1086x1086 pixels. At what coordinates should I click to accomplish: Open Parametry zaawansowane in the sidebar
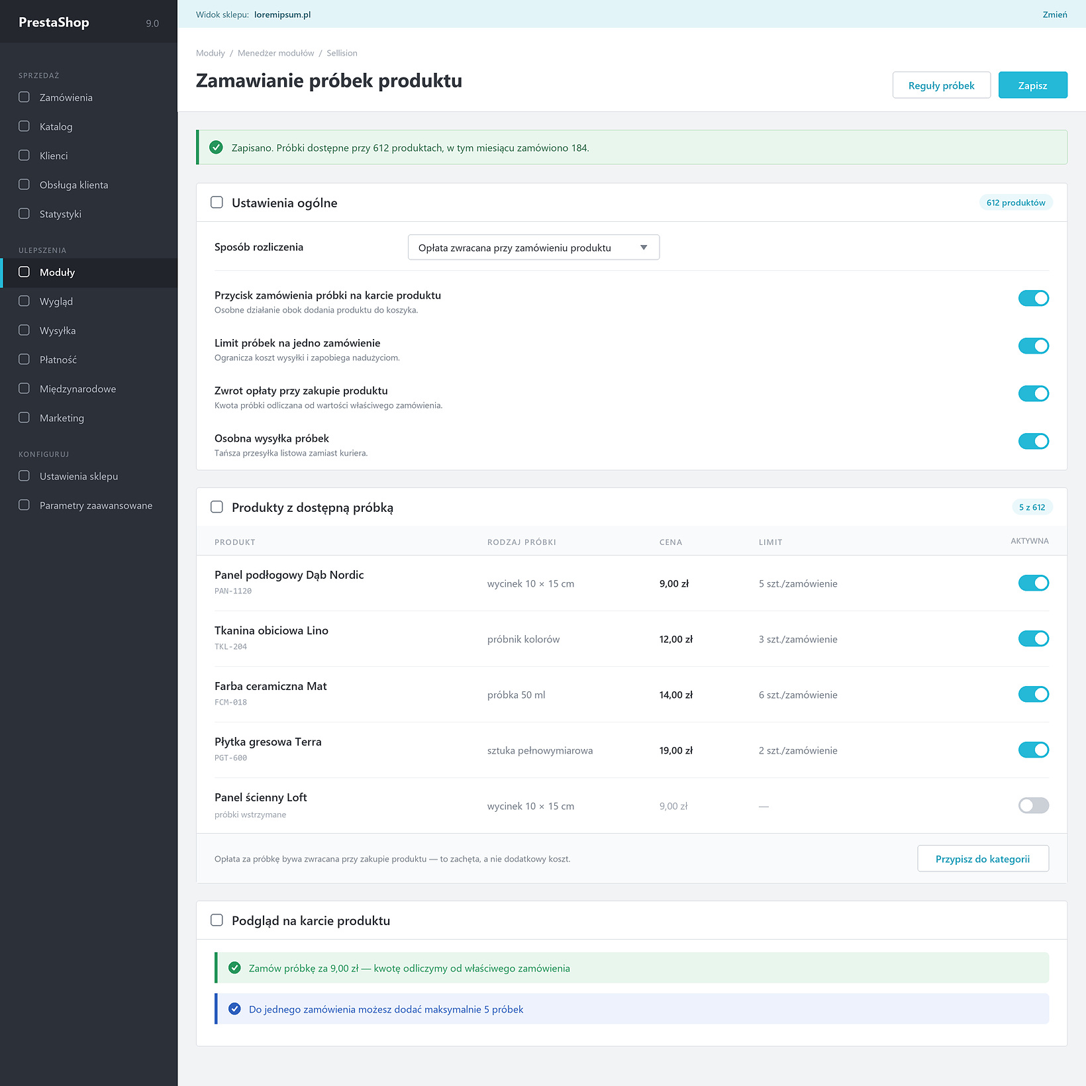(89, 505)
